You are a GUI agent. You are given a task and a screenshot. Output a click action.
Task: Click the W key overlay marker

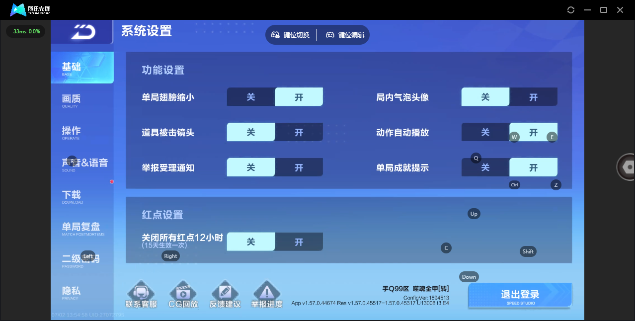click(514, 137)
